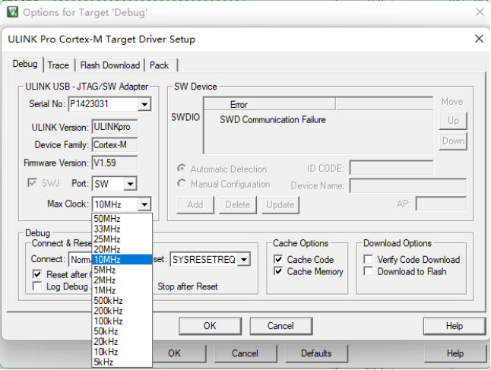Screen dimensions: 491x370
Task: Select 50MHz from Max Clock list
Action: click(x=106, y=219)
